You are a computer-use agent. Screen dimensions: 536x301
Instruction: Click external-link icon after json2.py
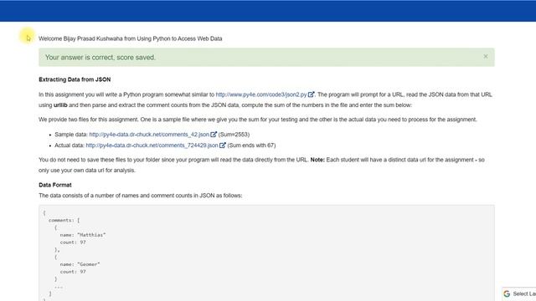click(x=311, y=94)
